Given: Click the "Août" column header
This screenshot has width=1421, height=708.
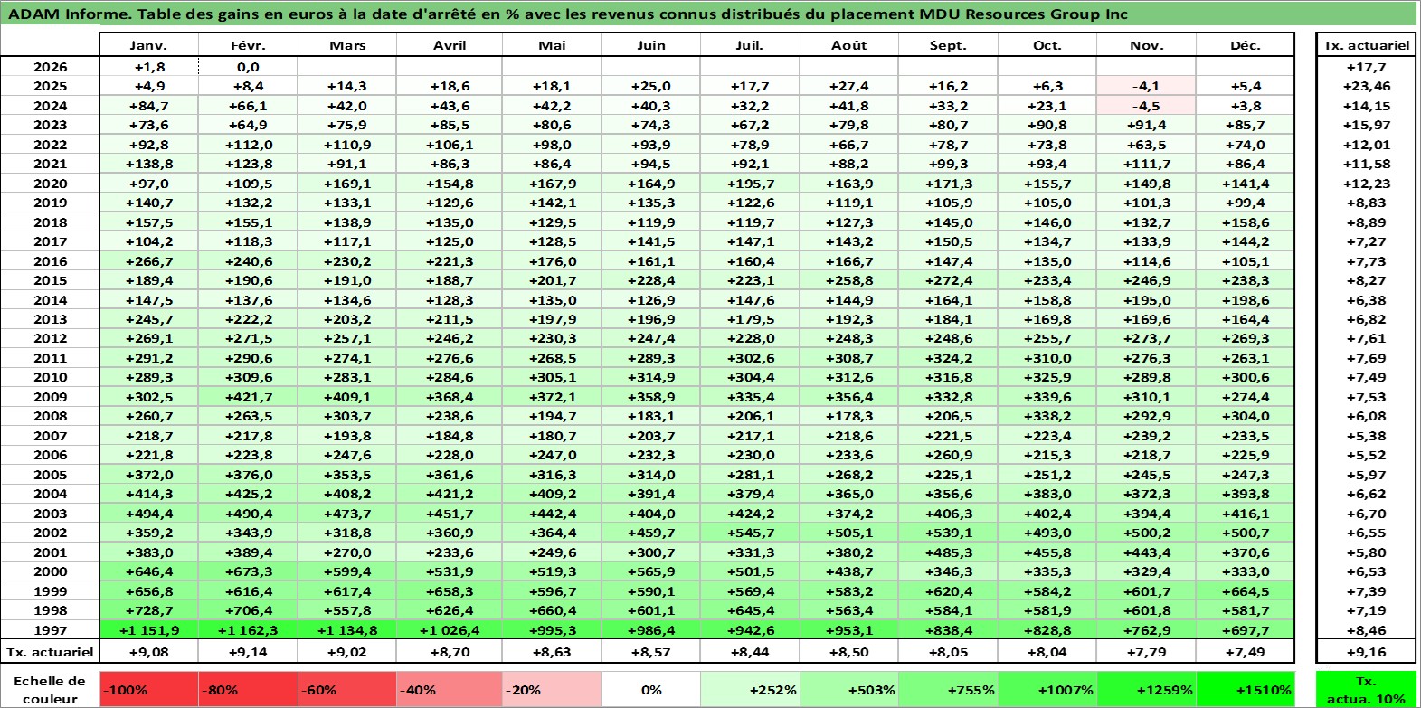Looking at the screenshot, I should point(849,45).
